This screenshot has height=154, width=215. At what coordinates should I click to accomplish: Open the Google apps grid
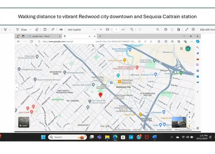pos(181,48)
